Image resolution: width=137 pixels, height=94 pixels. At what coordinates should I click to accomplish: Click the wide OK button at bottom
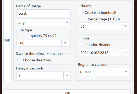coord(68,92)
